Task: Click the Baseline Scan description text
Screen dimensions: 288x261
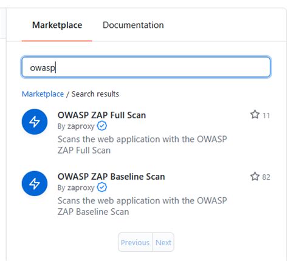Action: 142,206
